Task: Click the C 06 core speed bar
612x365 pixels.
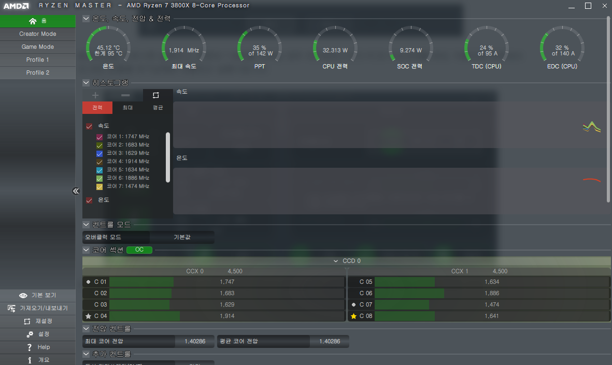Action: pyautogui.click(x=492, y=293)
